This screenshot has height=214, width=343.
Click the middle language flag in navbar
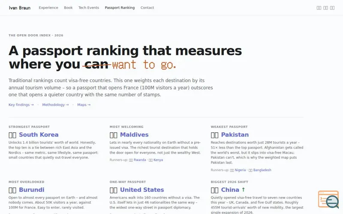point(325,8)
